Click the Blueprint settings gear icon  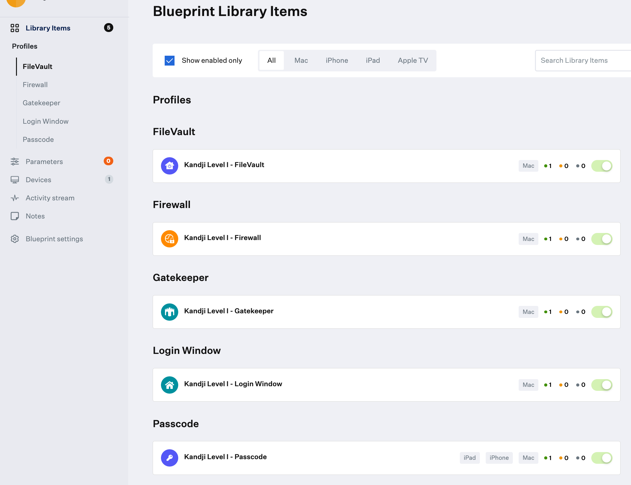pos(15,239)
